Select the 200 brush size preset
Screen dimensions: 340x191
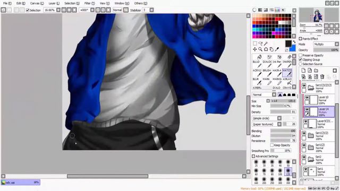pos(264,180)
